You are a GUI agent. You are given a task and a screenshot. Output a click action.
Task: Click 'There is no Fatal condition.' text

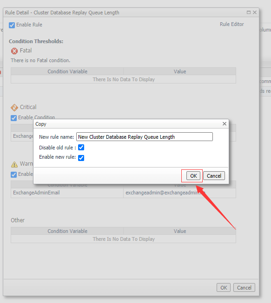[40, 60]
